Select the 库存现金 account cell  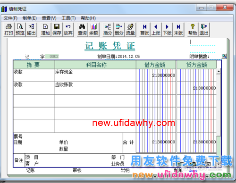point(95,75)
